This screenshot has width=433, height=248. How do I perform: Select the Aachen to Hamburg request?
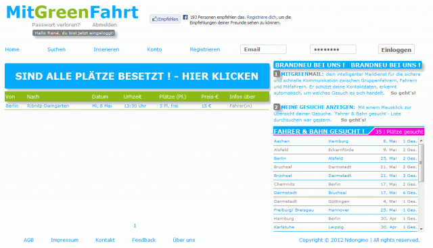click(345, 141)
